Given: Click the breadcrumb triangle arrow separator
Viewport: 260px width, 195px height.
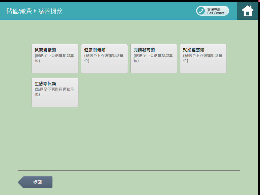Looking at the screenshot, I should (35, 11).
